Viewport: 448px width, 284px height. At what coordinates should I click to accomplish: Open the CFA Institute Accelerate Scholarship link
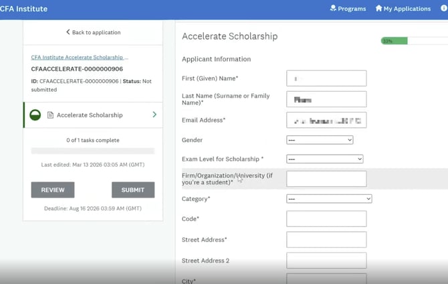[x=80, y=58]
